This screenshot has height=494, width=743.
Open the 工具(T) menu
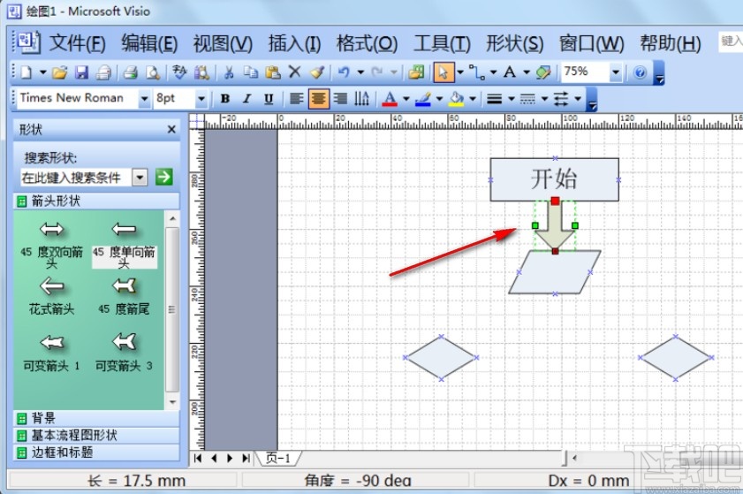tap(442, 43)
